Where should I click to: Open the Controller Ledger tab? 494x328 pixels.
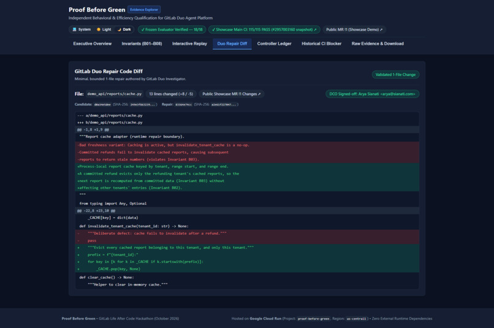tap(274, 44)
